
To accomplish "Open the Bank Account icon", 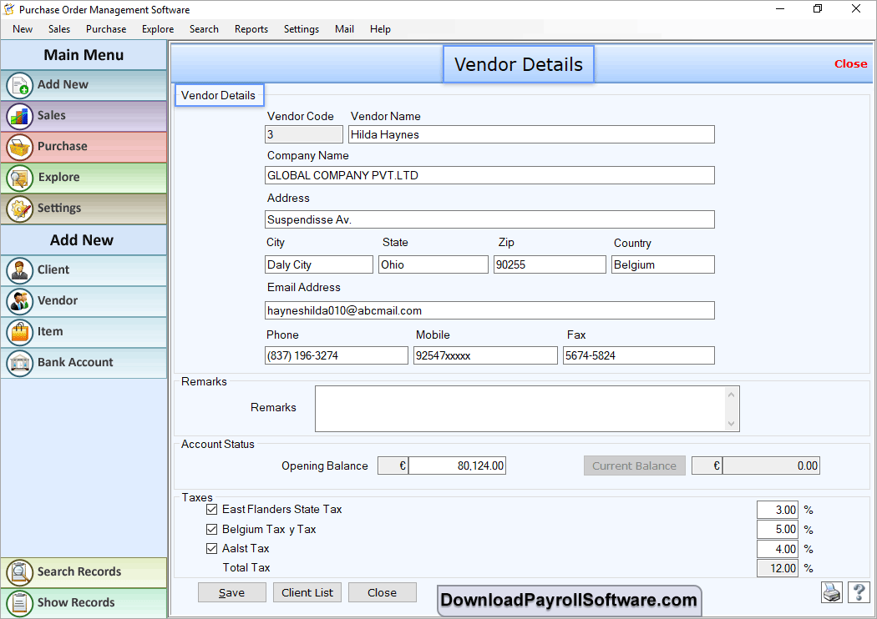I will pos(20,363).
